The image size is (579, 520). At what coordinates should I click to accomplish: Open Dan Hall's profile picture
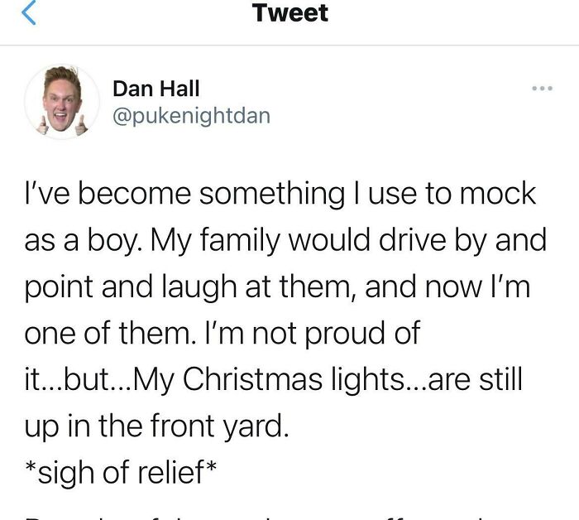point(62,102)
